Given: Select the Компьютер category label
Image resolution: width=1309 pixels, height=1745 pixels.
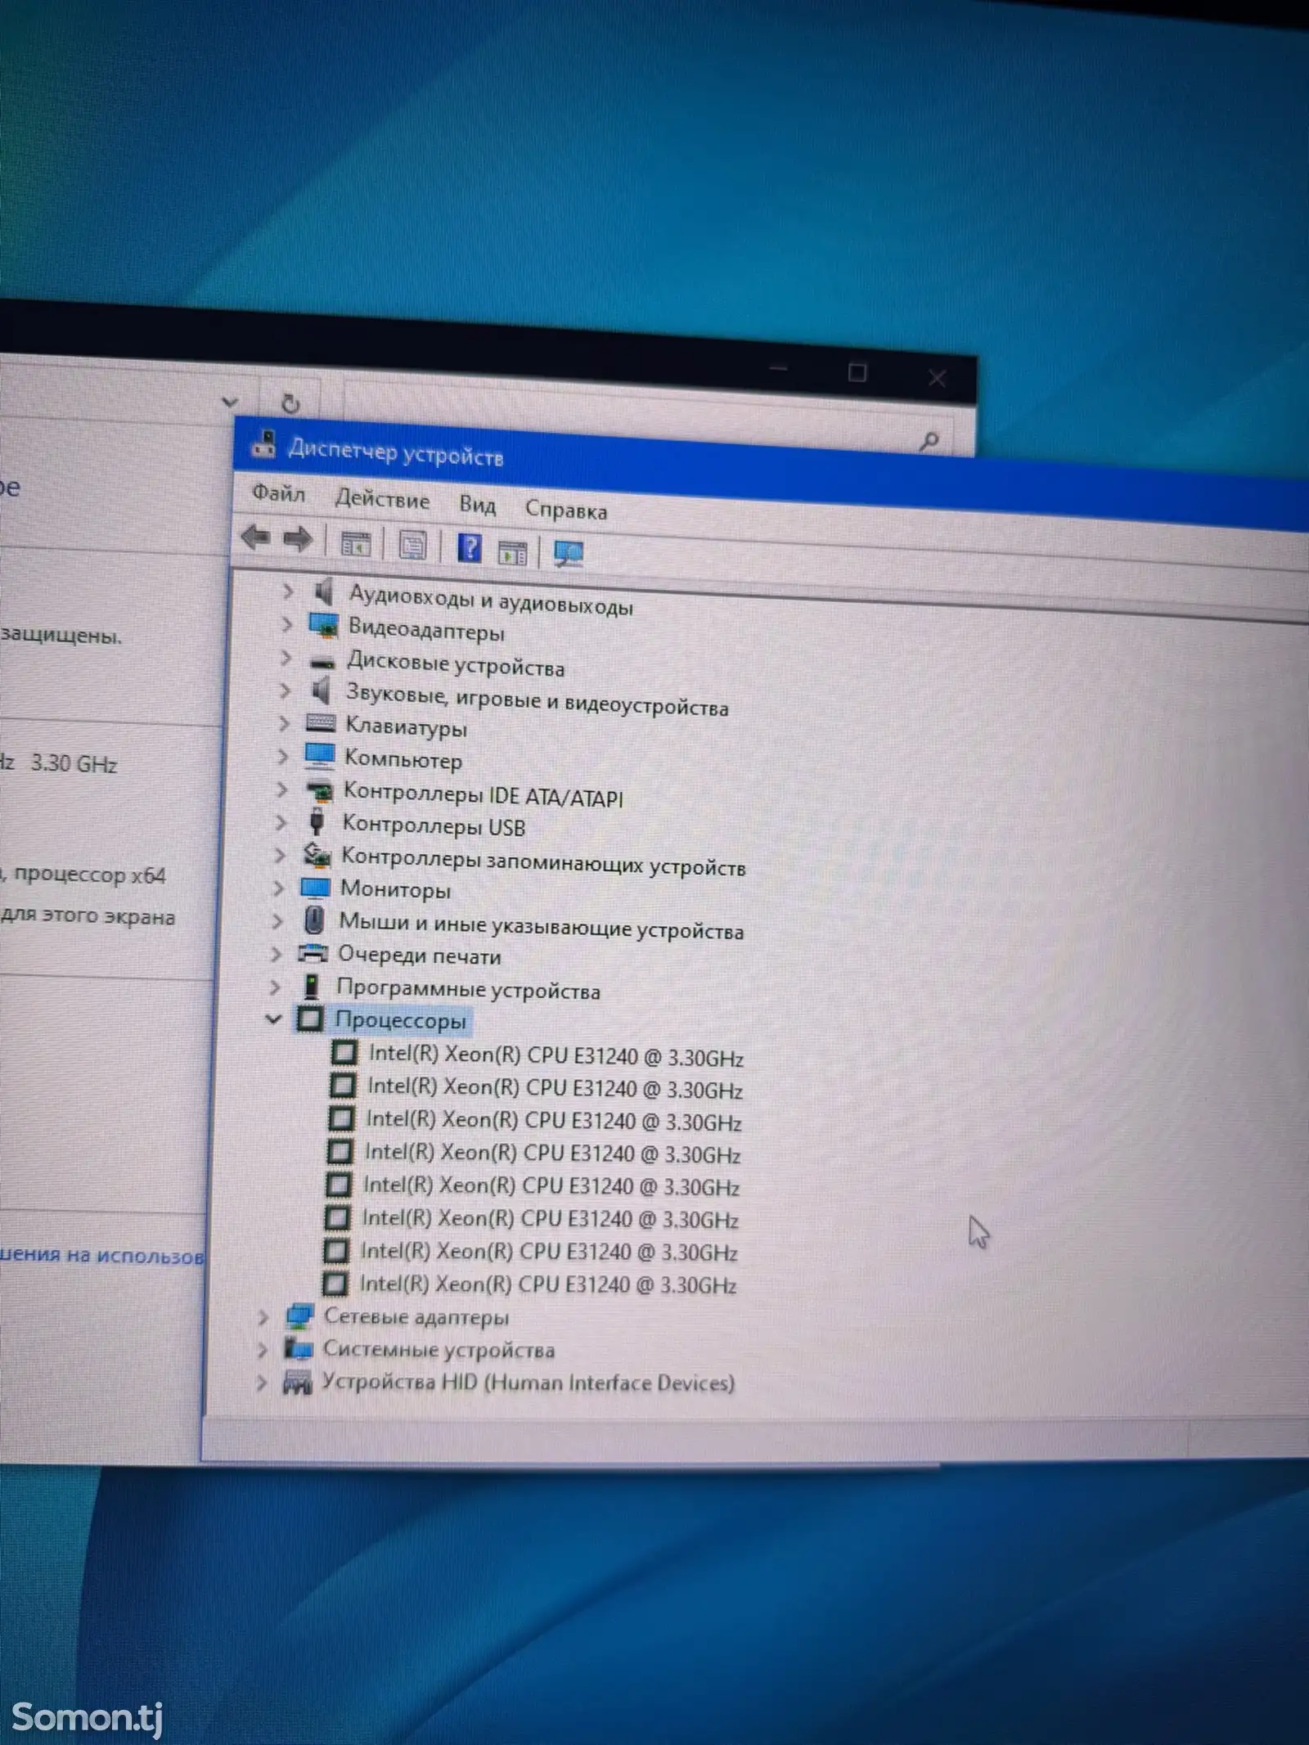Looking at the screenshot, I should (x=403, y=759).
